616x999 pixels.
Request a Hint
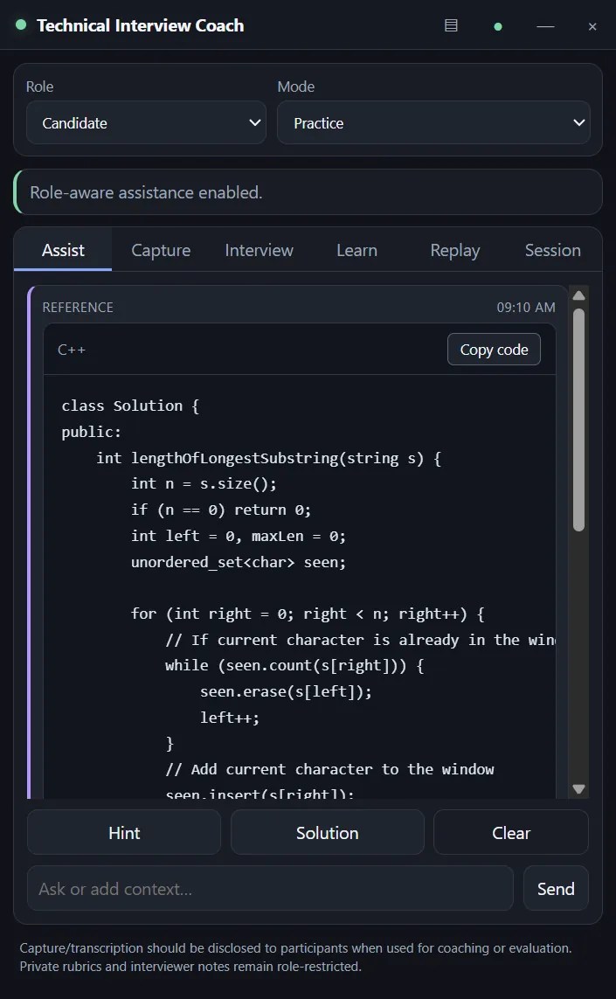pos(124,832)
